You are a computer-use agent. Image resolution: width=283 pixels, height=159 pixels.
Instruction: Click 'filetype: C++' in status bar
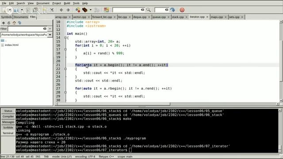pyautogui.click(x=106, y=157)
